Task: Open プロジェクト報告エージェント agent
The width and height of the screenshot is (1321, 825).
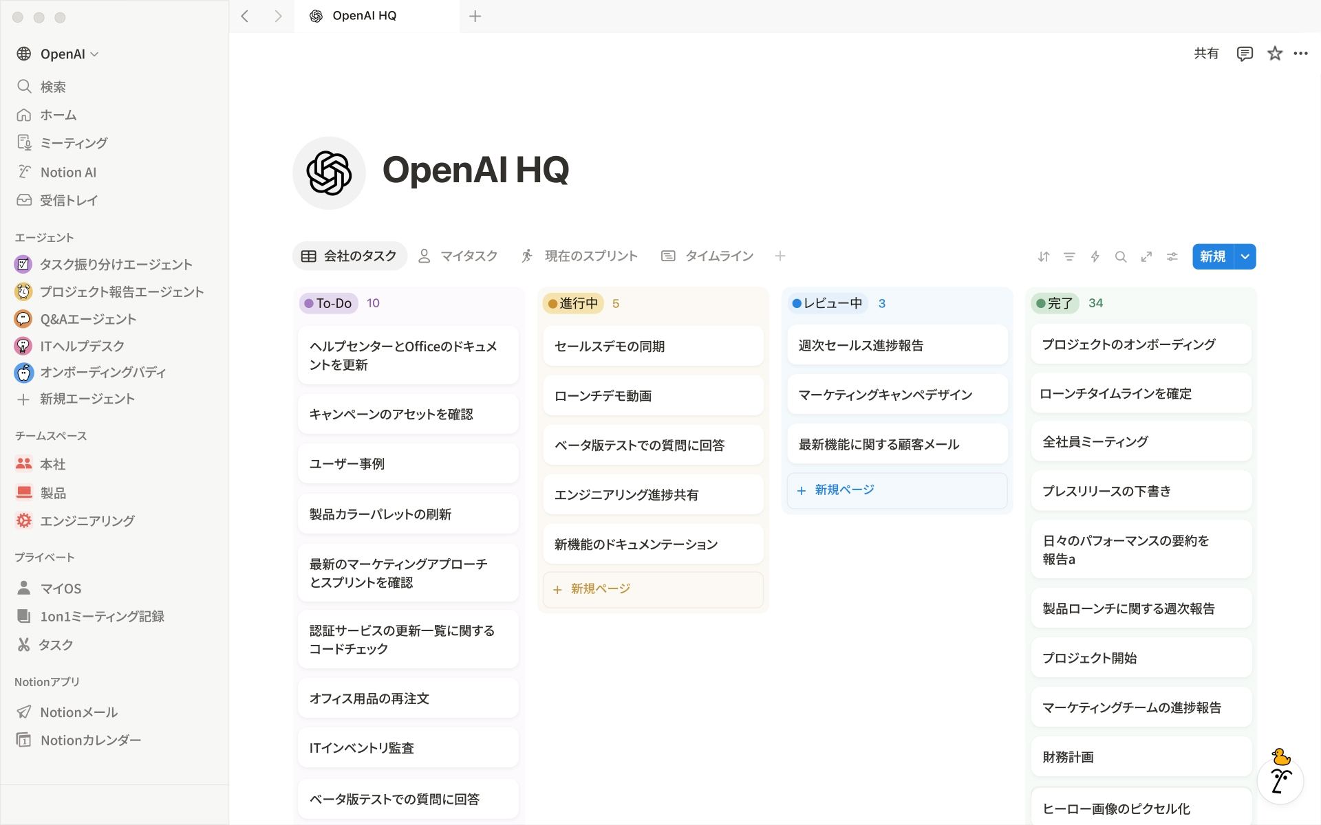Action: coord(114,291)
